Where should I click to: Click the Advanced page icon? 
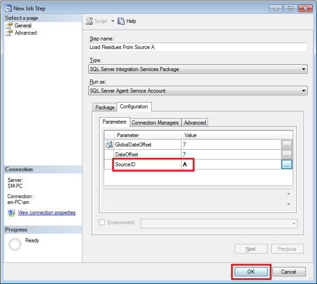click(x=9, y=33)
